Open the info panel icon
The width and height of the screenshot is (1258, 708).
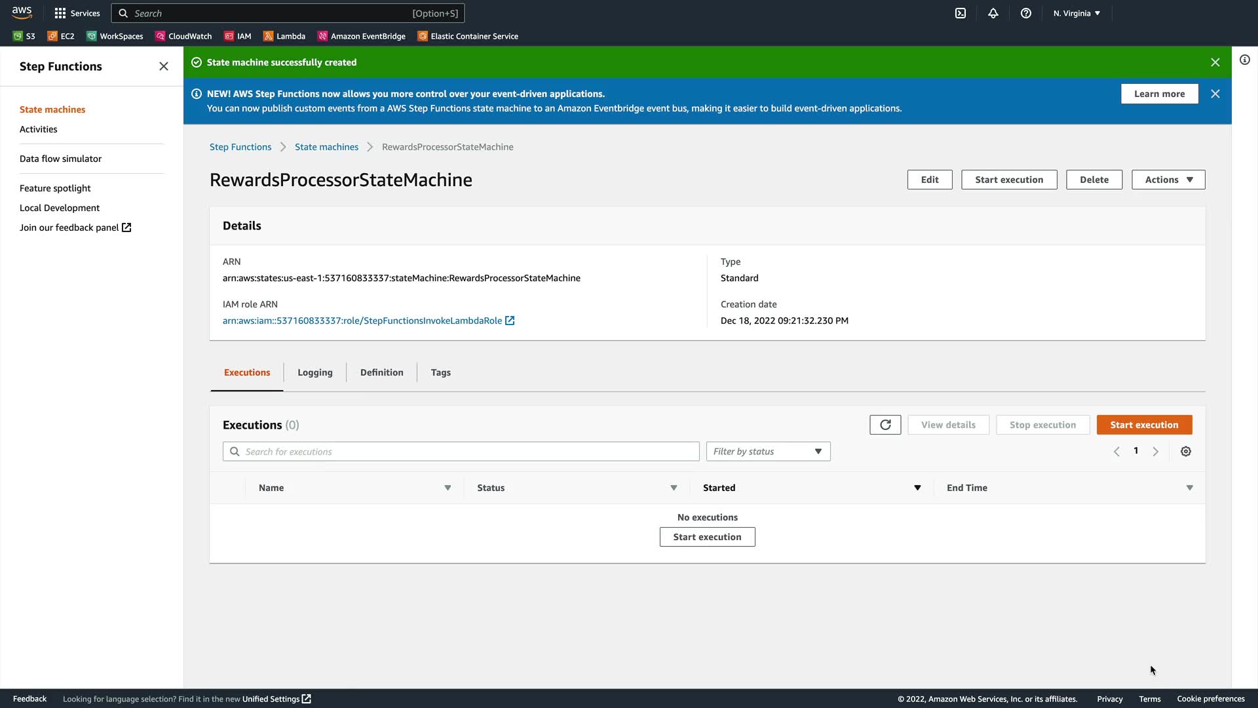pos(1245,60)
